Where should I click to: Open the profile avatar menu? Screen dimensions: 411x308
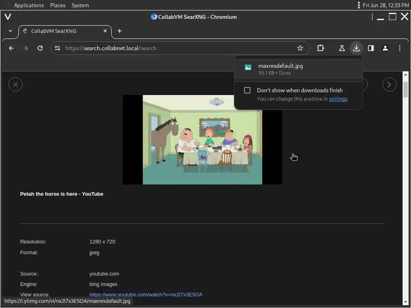[x=385, y=48]
